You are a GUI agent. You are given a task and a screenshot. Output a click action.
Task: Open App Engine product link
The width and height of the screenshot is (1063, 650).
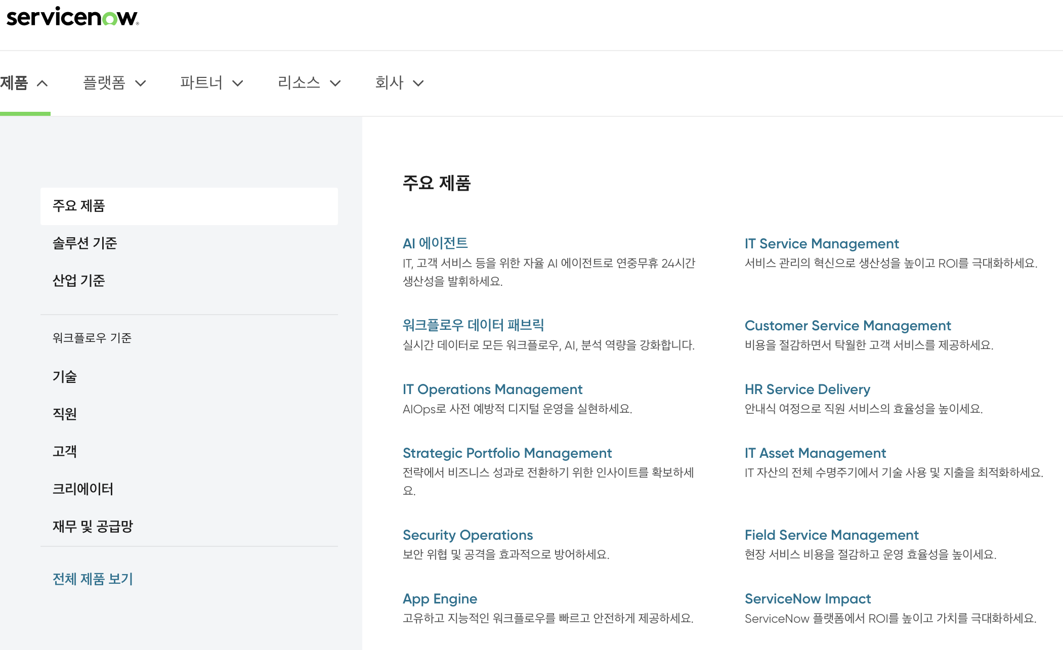440,599
